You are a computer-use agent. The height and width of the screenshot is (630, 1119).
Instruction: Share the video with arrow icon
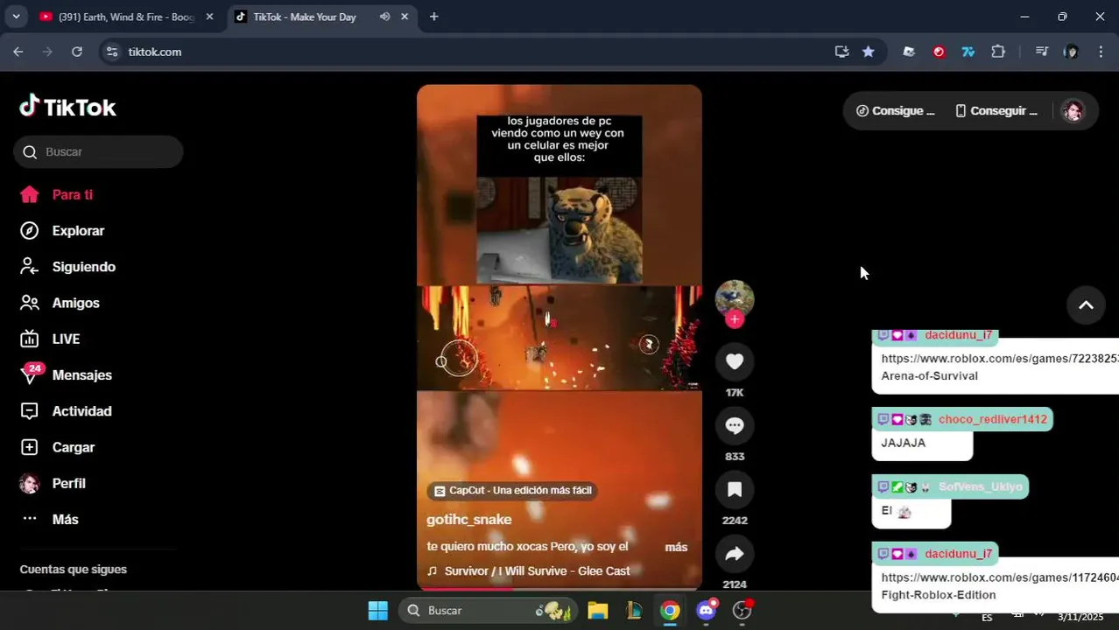tap(735, 553)
